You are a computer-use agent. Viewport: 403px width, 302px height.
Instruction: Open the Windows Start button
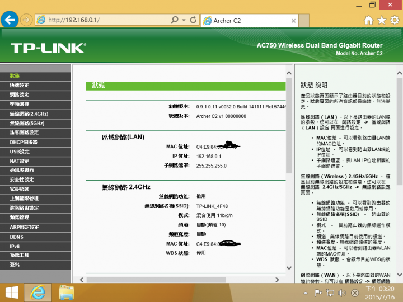(12, 292)
